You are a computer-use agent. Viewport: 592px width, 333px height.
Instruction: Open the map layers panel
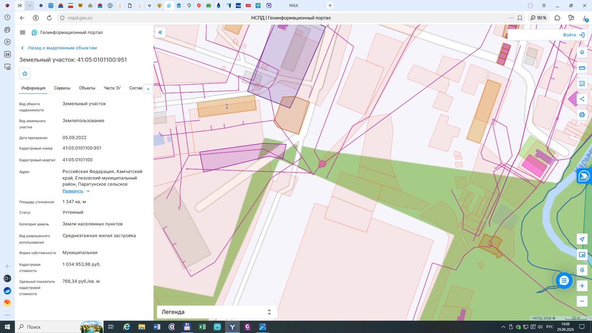click(582, 52)
